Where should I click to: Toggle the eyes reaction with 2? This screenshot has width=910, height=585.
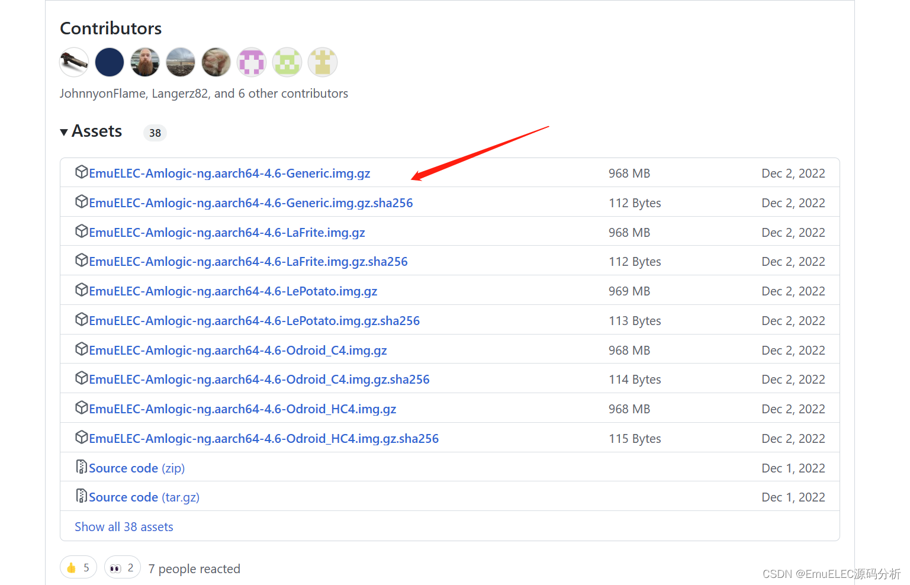click(x=123, y=568)
